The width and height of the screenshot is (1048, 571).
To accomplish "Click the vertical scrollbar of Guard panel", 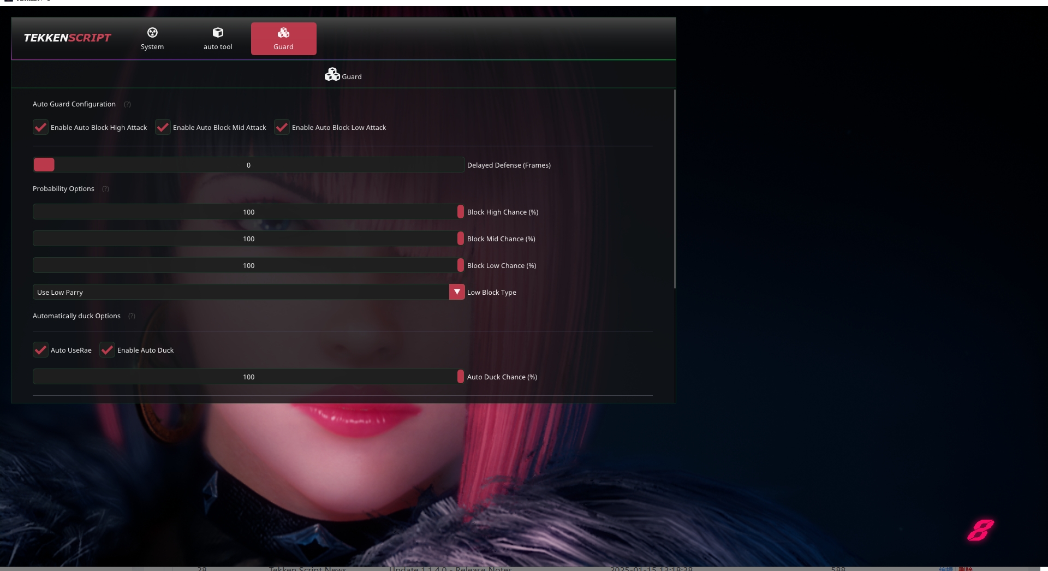I will [675, 189].
